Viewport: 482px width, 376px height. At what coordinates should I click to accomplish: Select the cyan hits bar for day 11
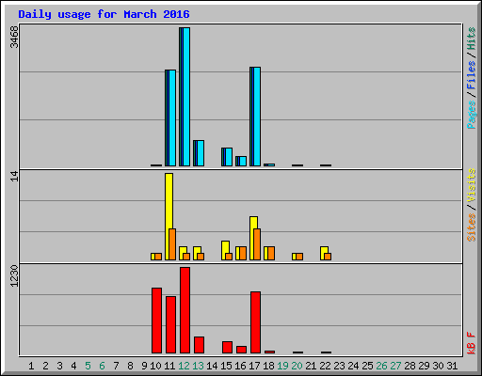(x=172, y=117)
